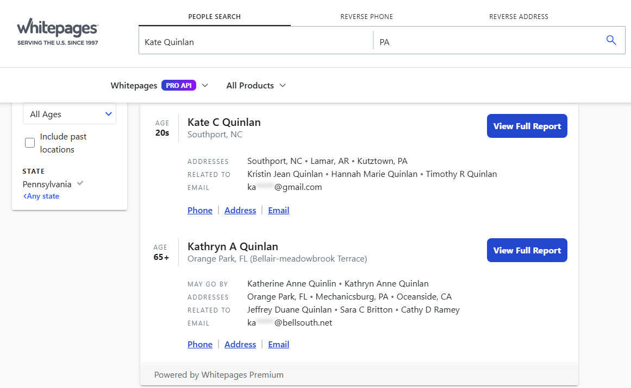Viewport: 631px width, 388px height.
Task: Click the masked gmail.com email
Action: click(284, 187)
